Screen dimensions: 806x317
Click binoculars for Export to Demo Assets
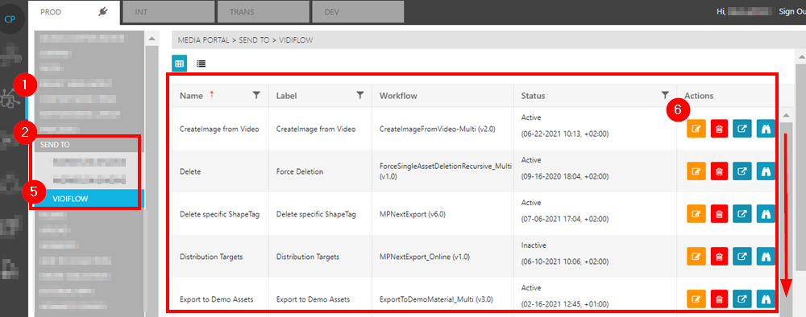[x=766, y=298]
